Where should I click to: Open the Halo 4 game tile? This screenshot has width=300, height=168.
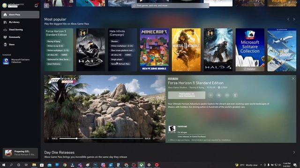pos(218,50)
